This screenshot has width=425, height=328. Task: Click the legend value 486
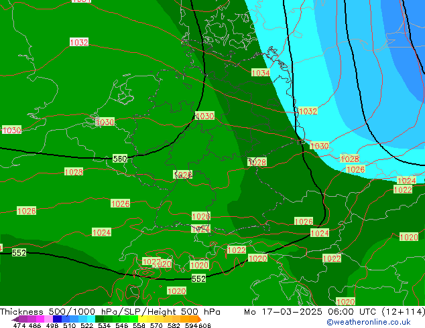pyautogui.click(x=35, y=325)
